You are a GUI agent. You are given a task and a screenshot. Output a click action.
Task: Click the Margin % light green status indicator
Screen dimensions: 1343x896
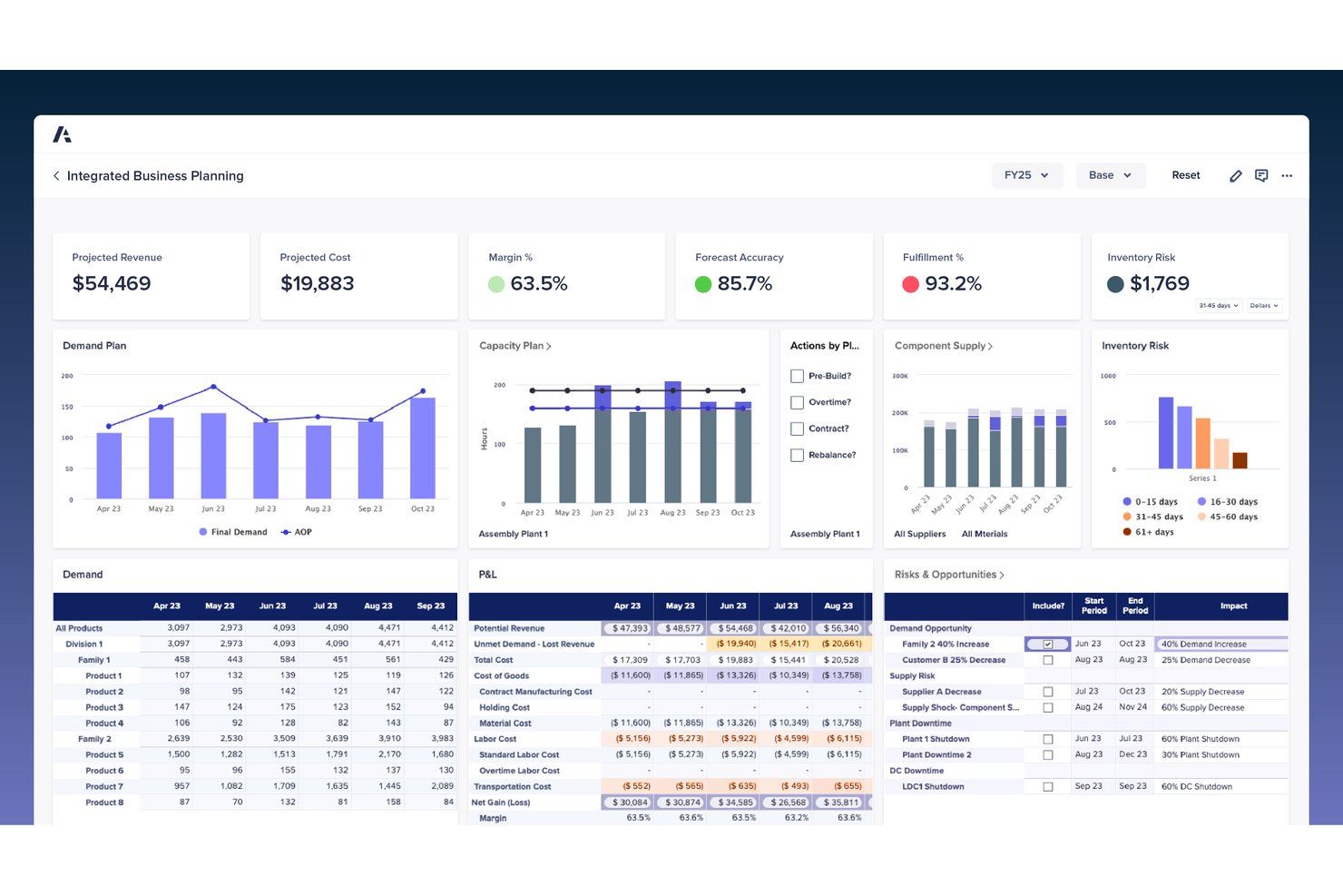(x=496, y=284)
